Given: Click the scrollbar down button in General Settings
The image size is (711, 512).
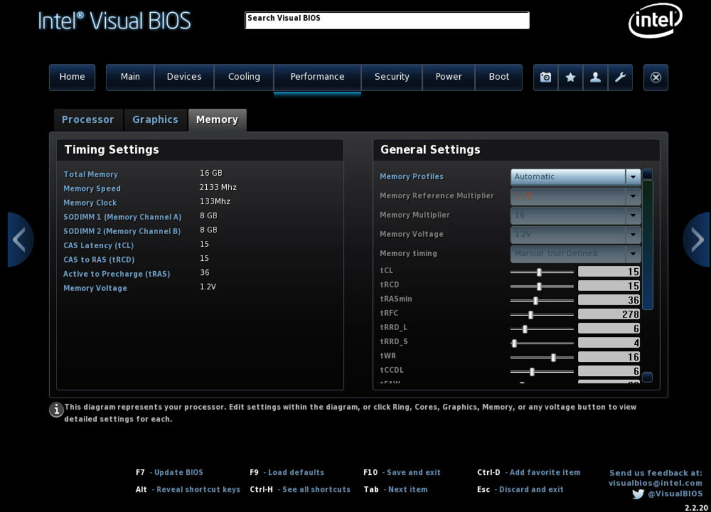Looking at the screenshot, I should 648,377.
